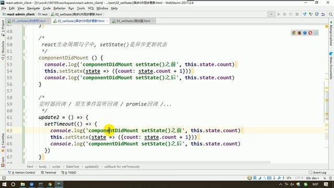Viewport: 334px width, 188px height.
Task: Open the Structure tool window sidebar
Action: 3,51
